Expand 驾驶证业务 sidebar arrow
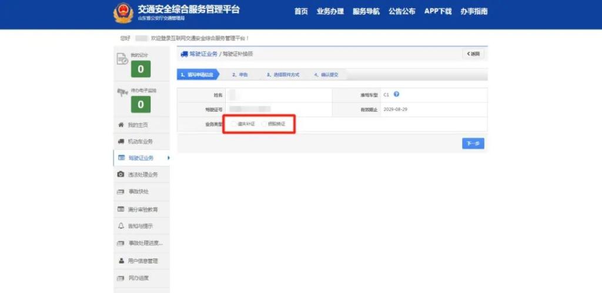 pyautogui.click(x=169, y=158)
